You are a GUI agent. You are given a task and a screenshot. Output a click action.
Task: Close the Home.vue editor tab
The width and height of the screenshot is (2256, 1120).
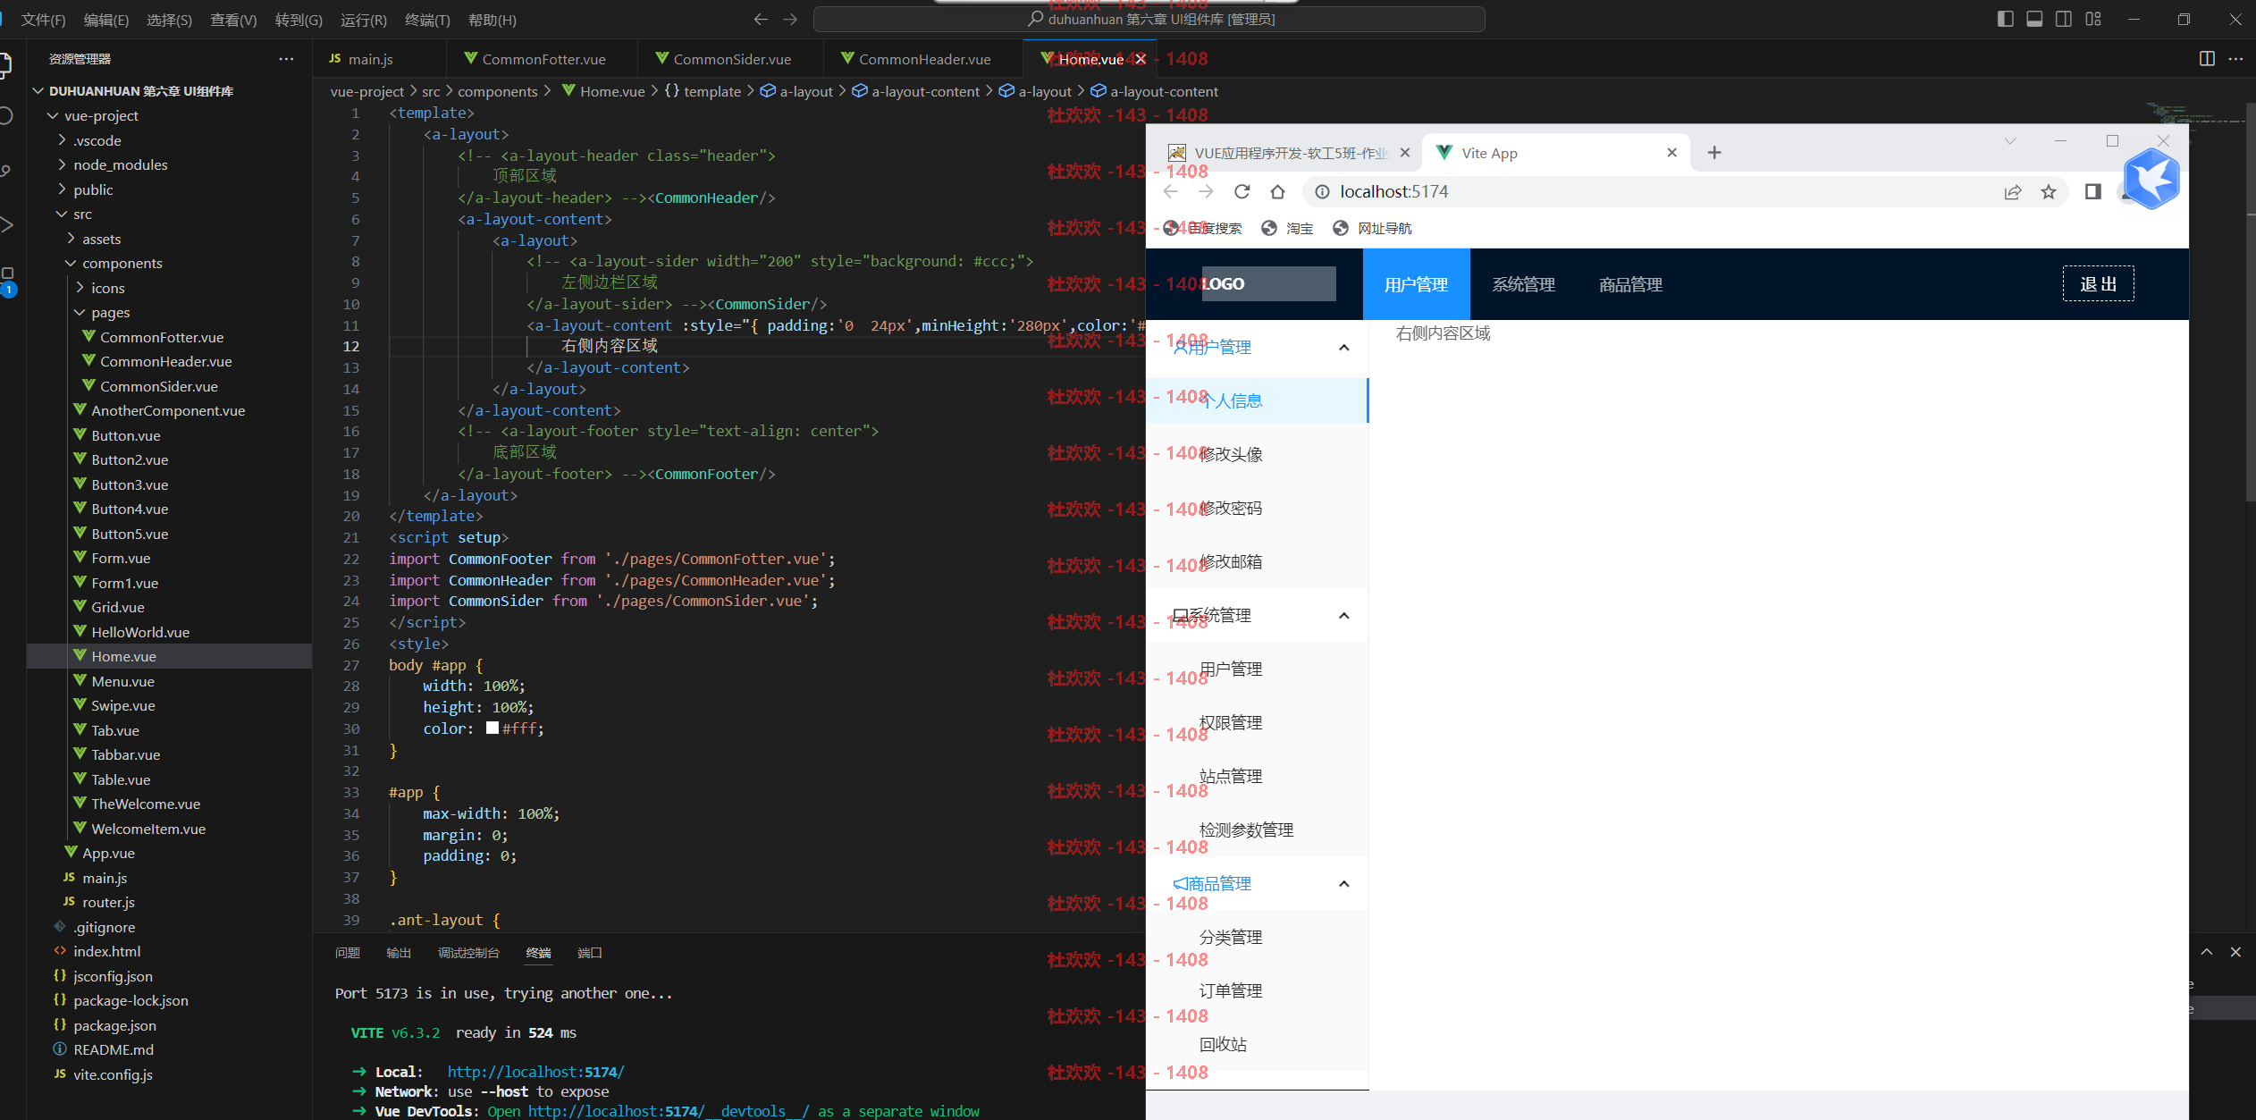pos(1141,59)
